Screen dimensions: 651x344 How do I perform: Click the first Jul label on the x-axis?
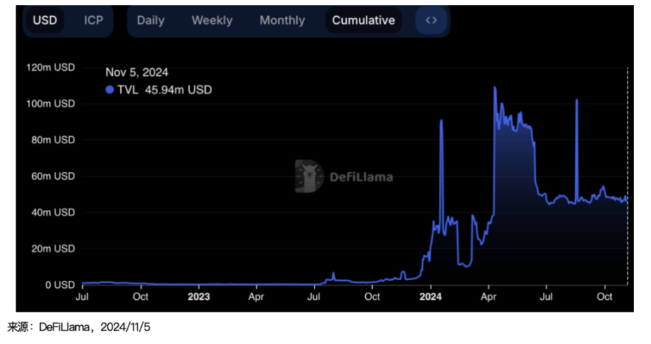pyautogui.click(x=82, y=297)
